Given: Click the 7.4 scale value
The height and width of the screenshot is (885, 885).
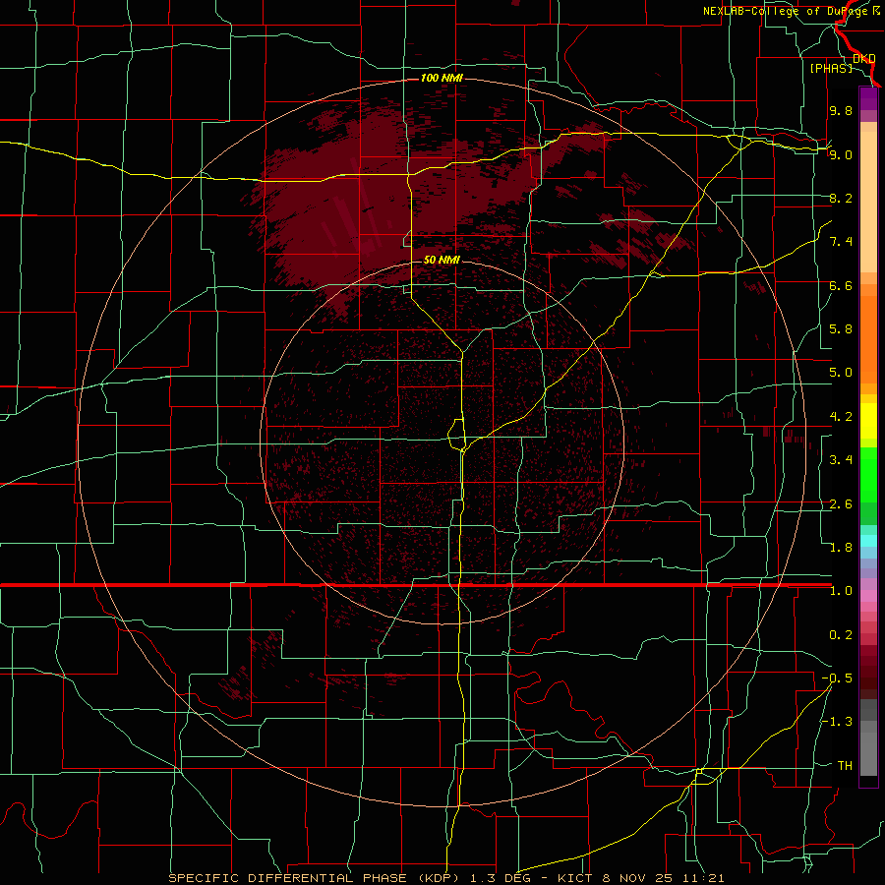Looking at the screenshot, I should 841,242.
